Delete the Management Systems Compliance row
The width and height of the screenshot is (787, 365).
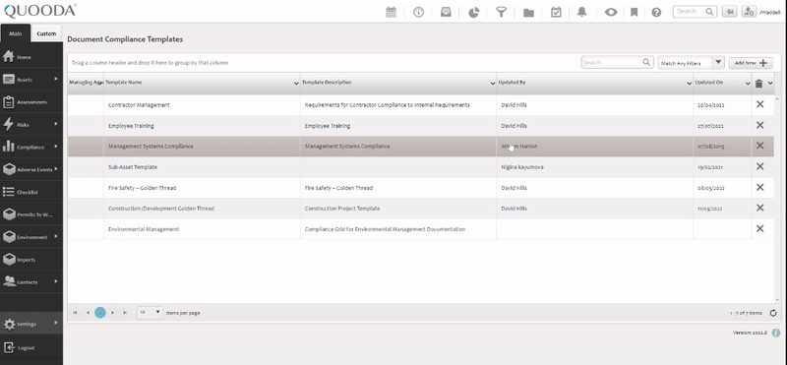(x=759, y=146)
